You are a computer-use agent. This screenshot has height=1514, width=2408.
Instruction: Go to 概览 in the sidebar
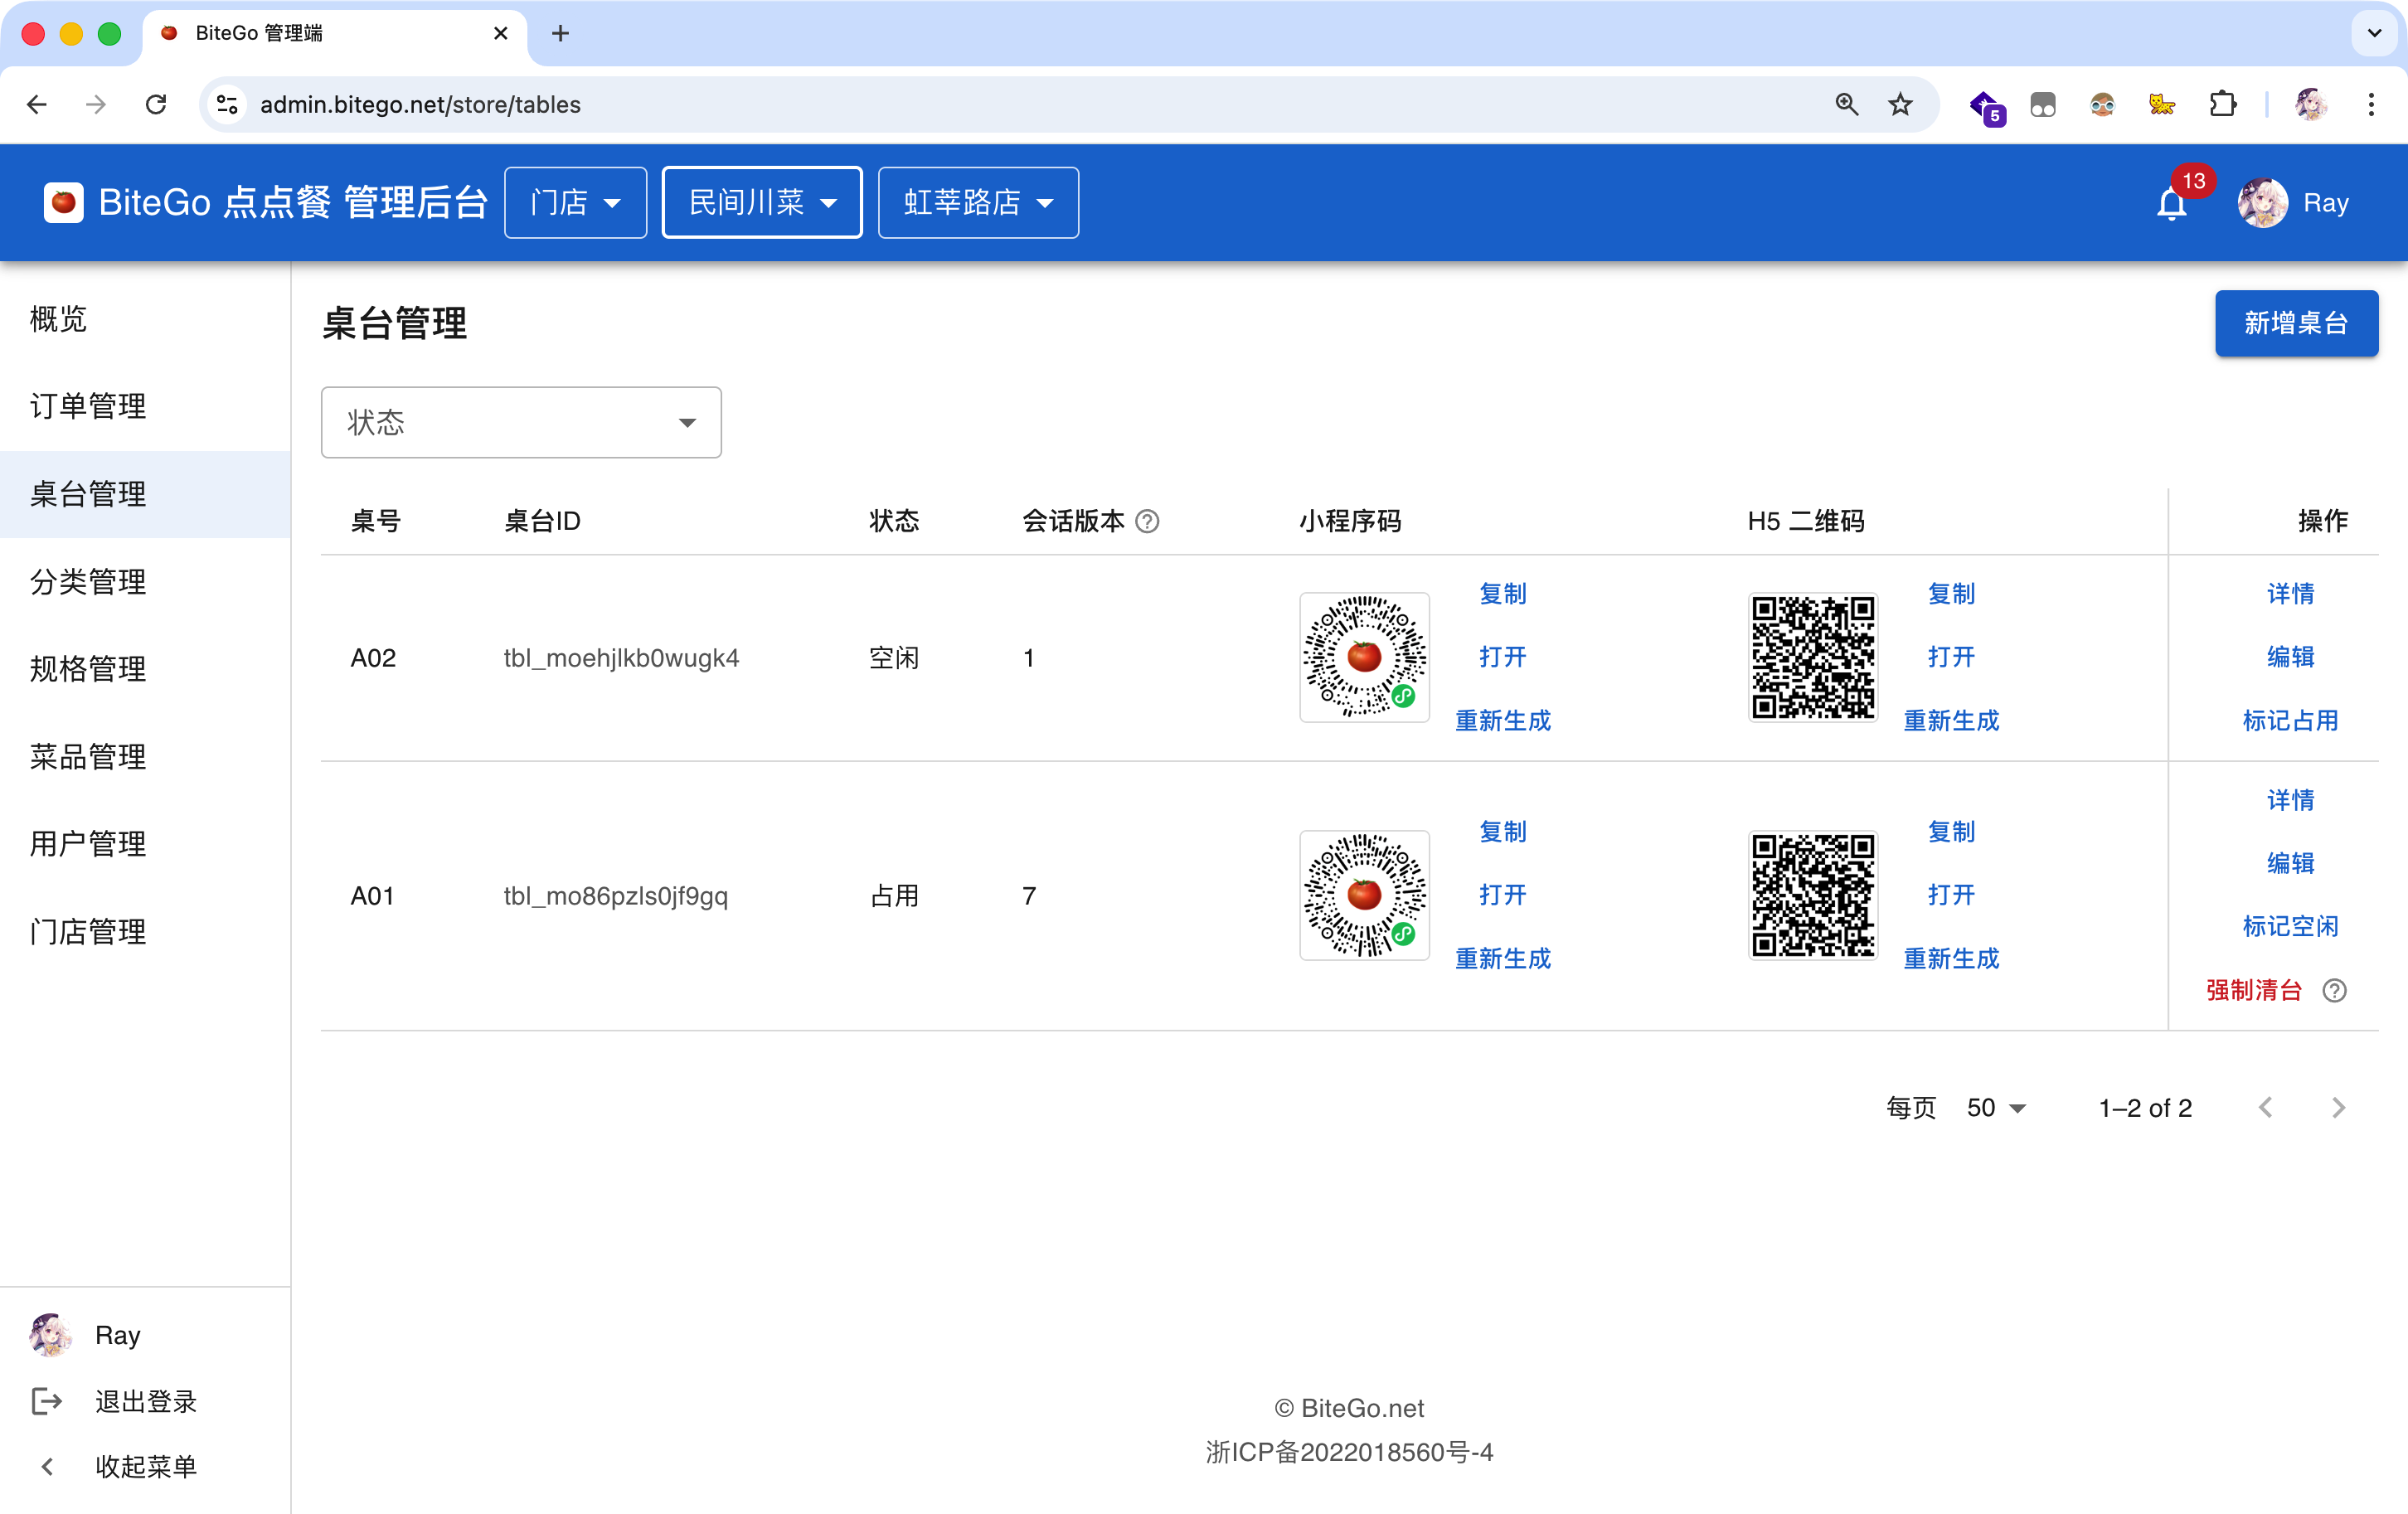tap(145, 319)
